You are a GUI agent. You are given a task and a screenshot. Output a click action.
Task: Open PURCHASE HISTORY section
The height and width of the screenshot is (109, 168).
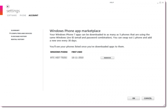pos(19,36)
